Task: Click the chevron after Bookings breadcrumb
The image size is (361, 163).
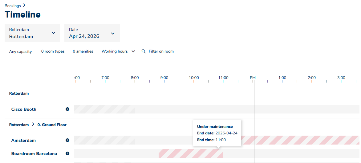Action: click(24, 6)
